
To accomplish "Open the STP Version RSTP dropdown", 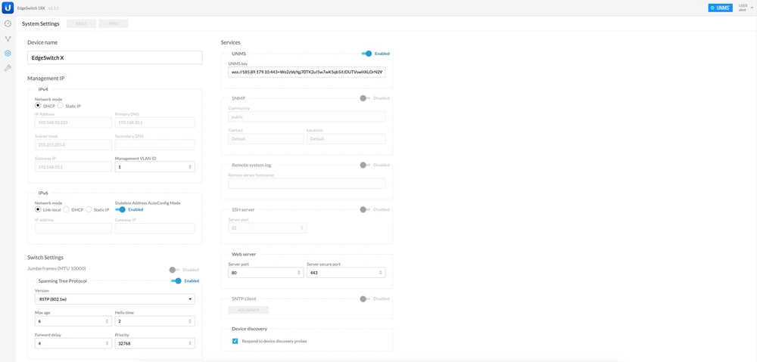I will point(115,299).
